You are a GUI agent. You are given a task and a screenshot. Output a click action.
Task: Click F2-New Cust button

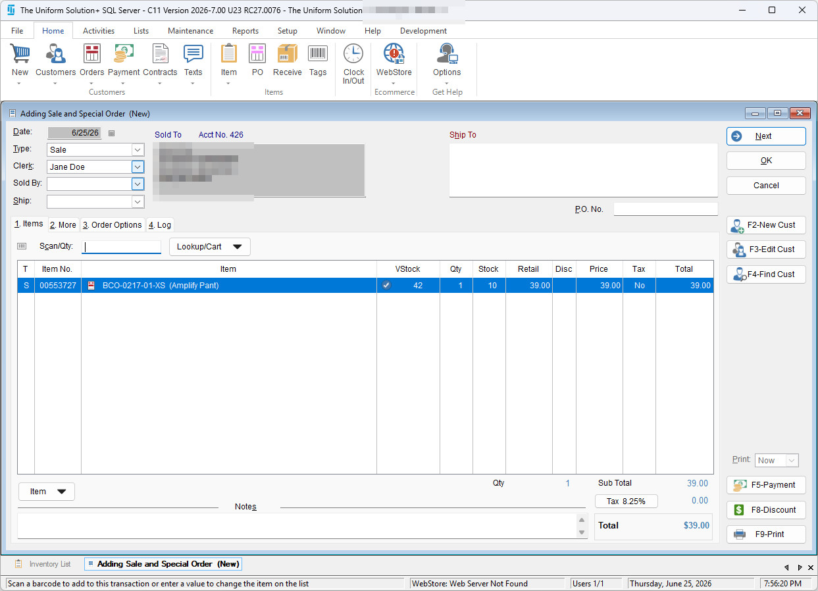[x=766, y=225]
